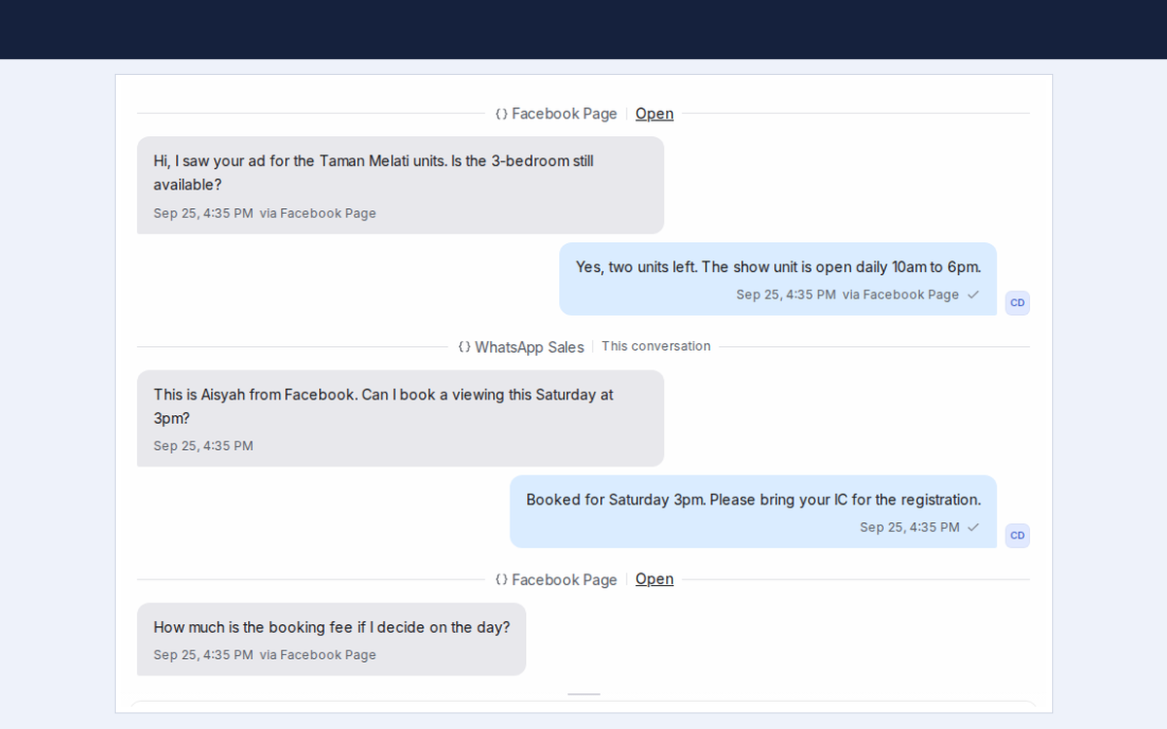The height and width of the screenshot is (729, 1167).
Task: Click the Booked for Saturday 3pm reply
Action: click(x=754, y=511)
